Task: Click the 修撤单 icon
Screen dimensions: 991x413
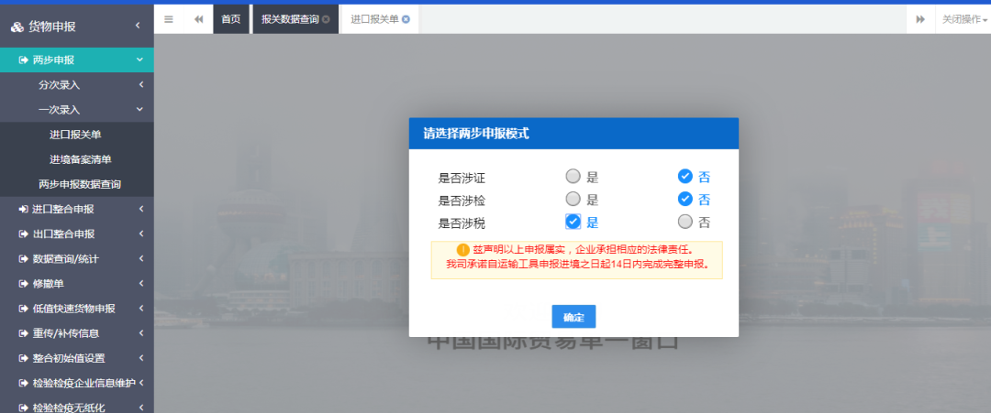Action: pos(23,284)
